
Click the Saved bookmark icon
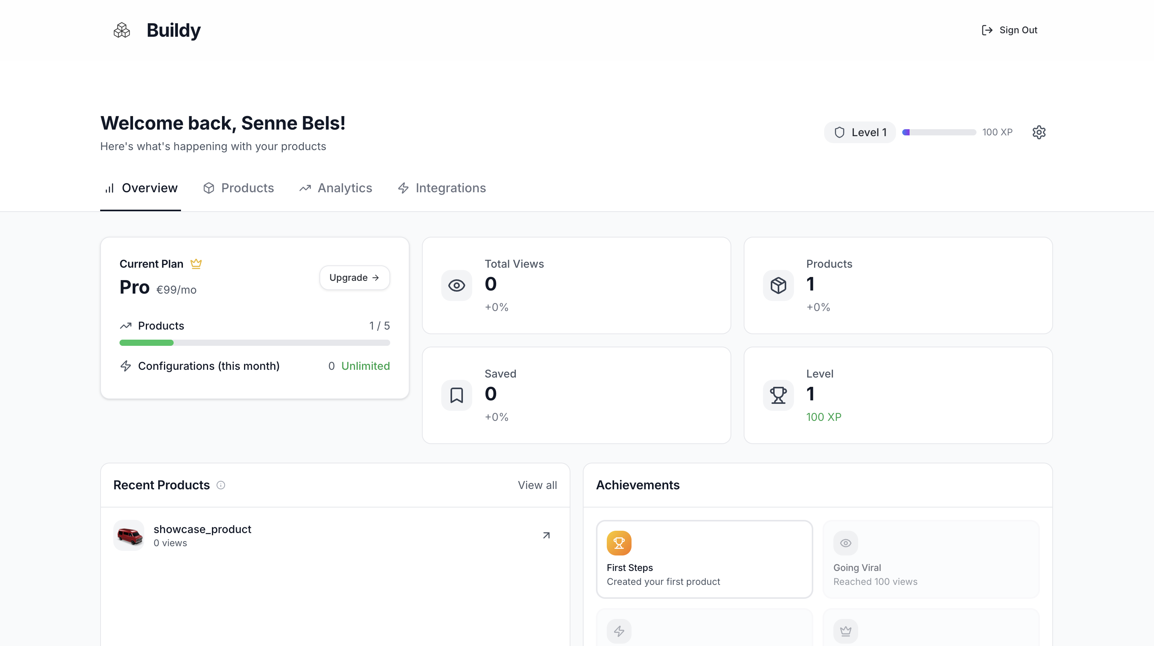pos(456,395)
